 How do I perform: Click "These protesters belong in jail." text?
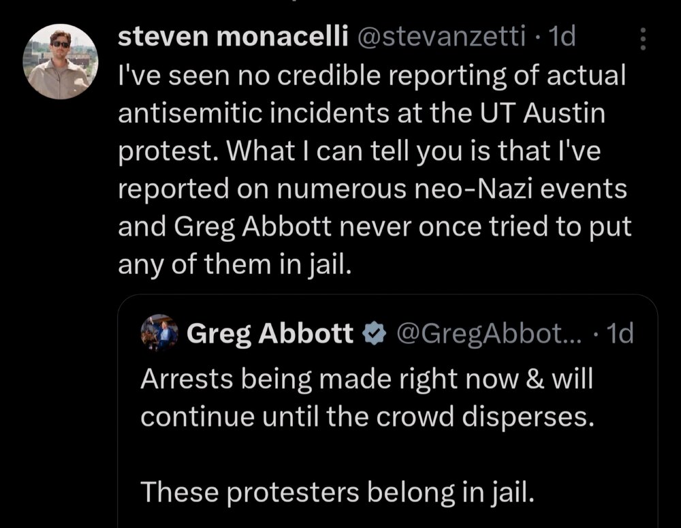[337, 491]
